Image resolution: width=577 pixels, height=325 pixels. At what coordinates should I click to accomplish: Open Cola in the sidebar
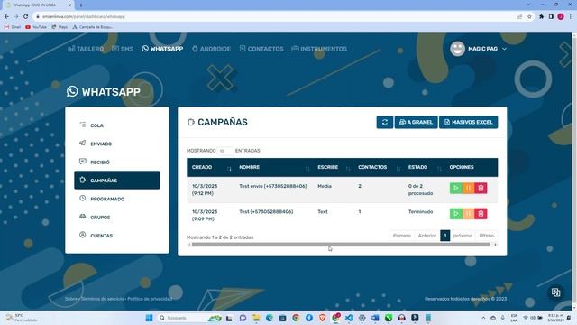pos(117,125)
